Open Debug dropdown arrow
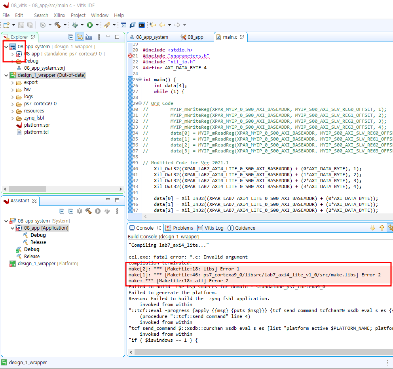The image size is (393, 369). (82, 25)
